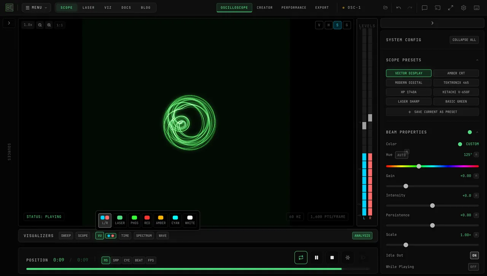Click the freeze snowflake icon

tap(347, 257)
